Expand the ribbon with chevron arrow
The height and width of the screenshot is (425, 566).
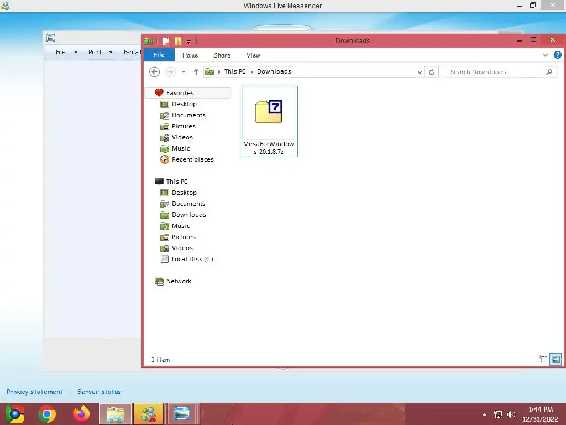pos(545,55)
